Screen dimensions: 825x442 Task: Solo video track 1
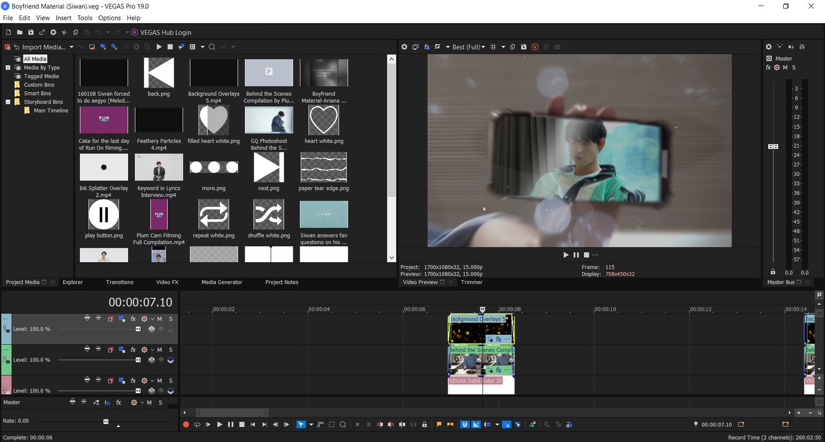tap(170, 319)
